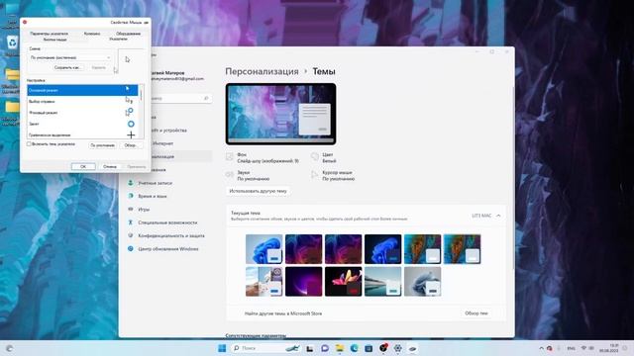Click the pointer list vertical scrollbar
The image size is (634, 356).
[x=141, y=111]
